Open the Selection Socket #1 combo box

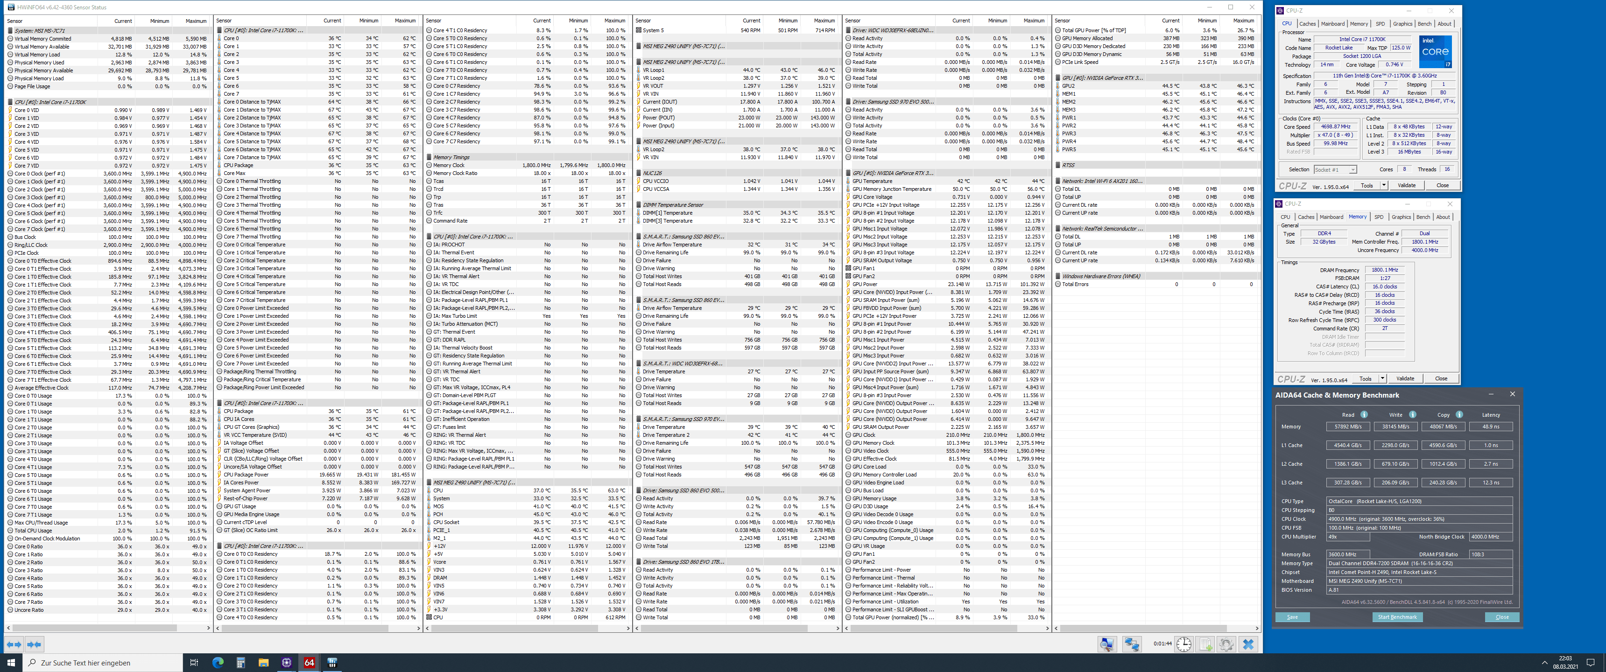coord(1335,169)
